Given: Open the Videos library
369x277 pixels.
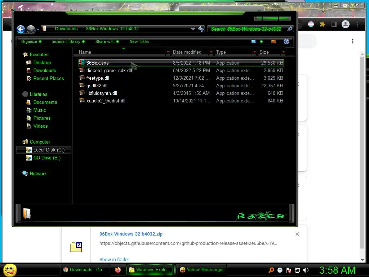Looking at the screenshot, I should [x=40, y=126].
